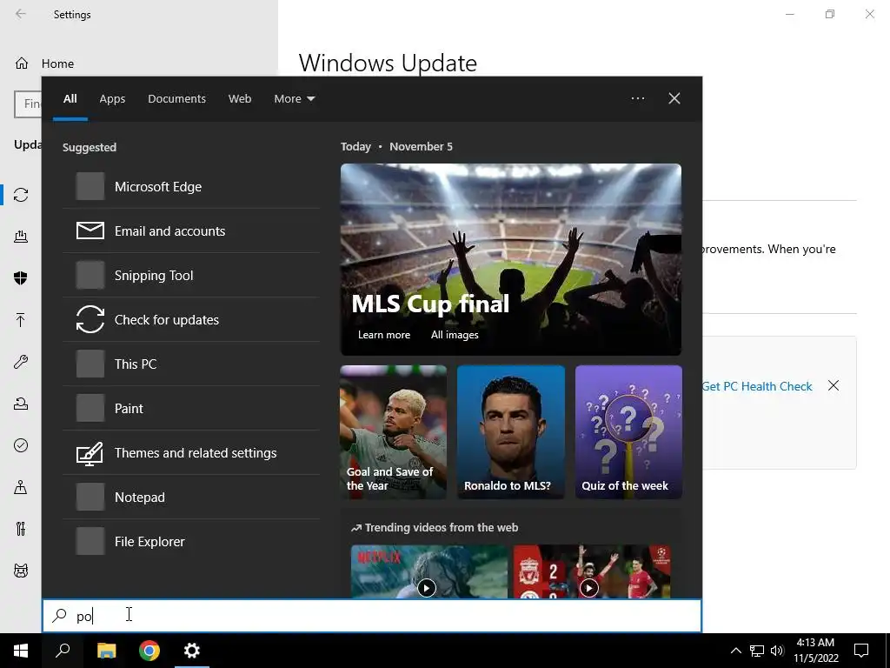
Task: Show hidden system tray icons
Action: pyautogui.click(x=735, y=651)
